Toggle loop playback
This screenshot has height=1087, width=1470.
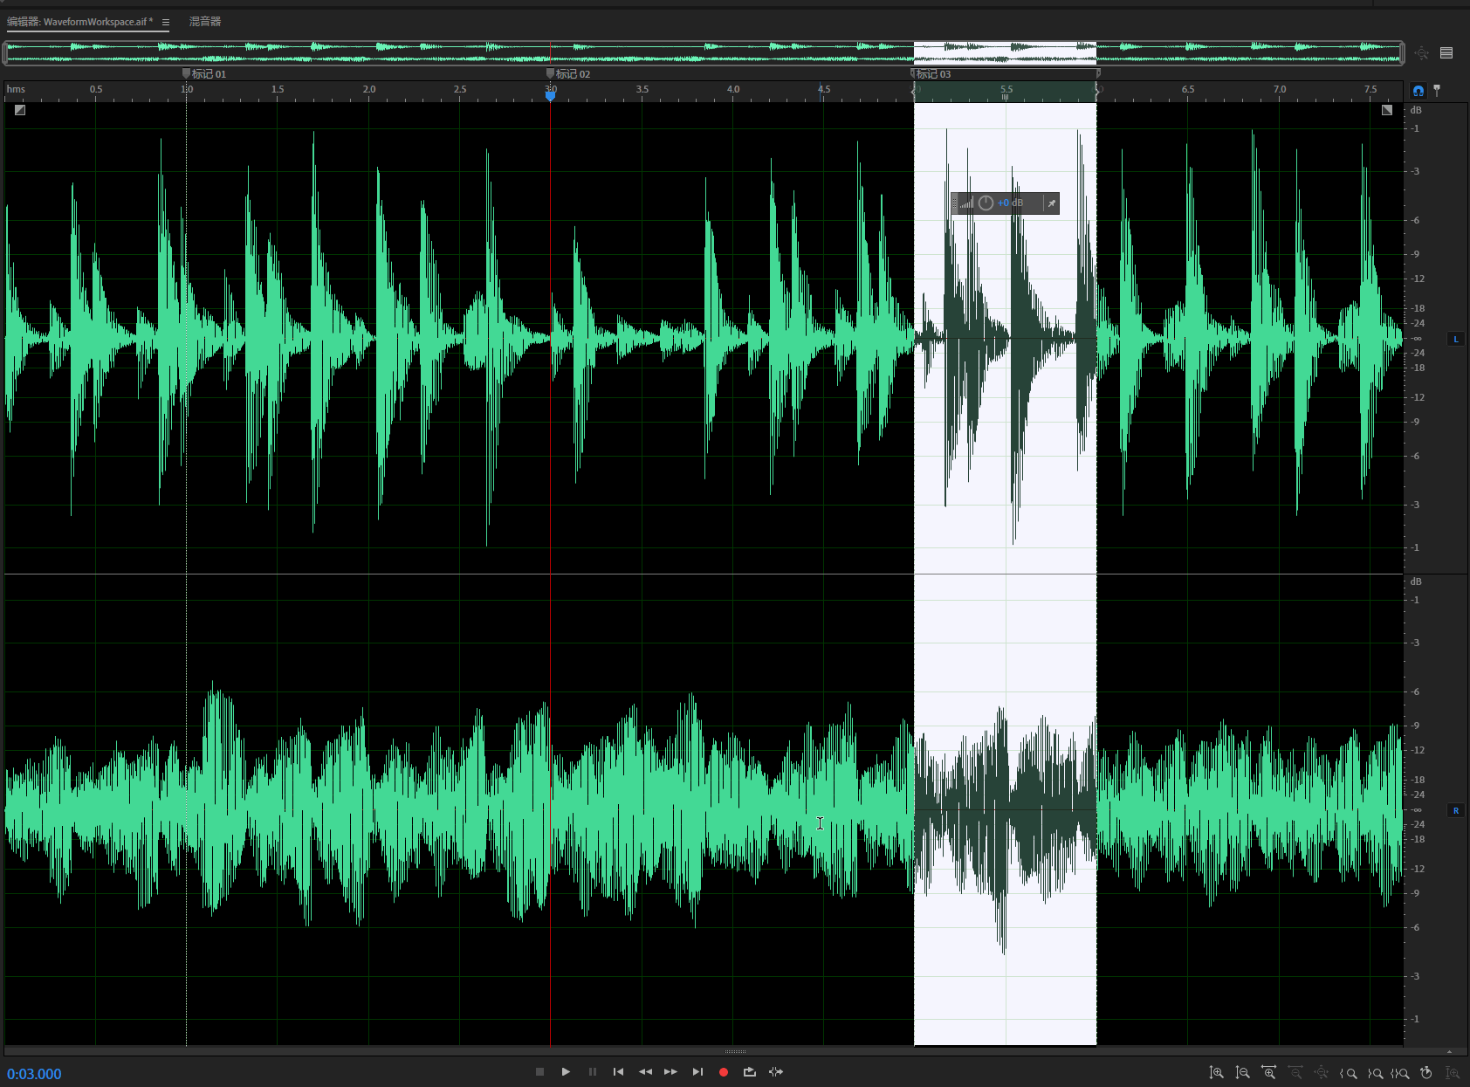[749, 1072]
